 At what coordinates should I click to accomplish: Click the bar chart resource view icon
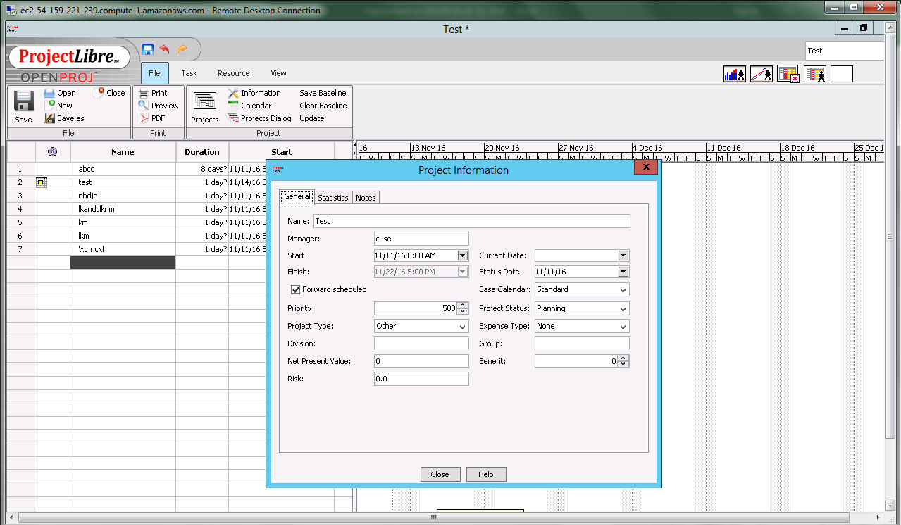click(x=734, y=74)
